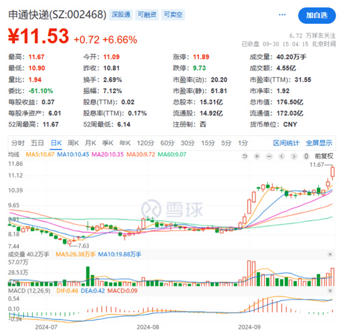The height and width of the screenshot is (331, 342).
Task: Select the 周K tab
Action: (73, 143)
